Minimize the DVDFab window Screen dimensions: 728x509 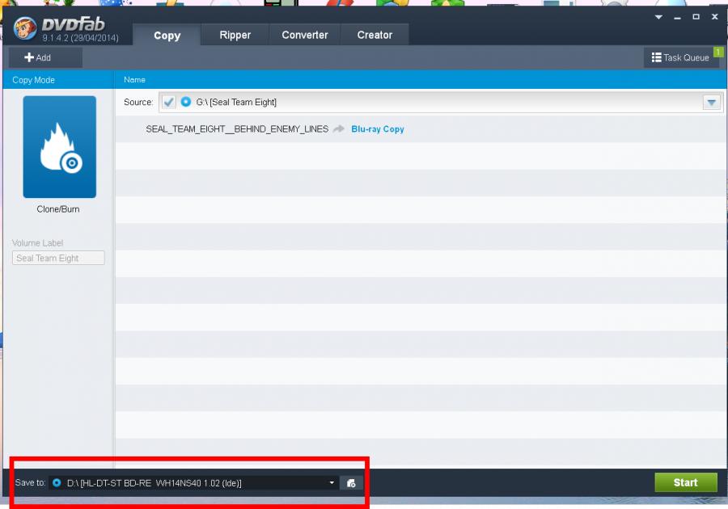(677, 17)
